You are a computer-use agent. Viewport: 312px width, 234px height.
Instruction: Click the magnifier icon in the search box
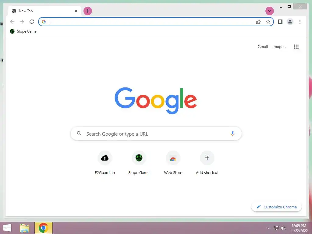(79, 133)
